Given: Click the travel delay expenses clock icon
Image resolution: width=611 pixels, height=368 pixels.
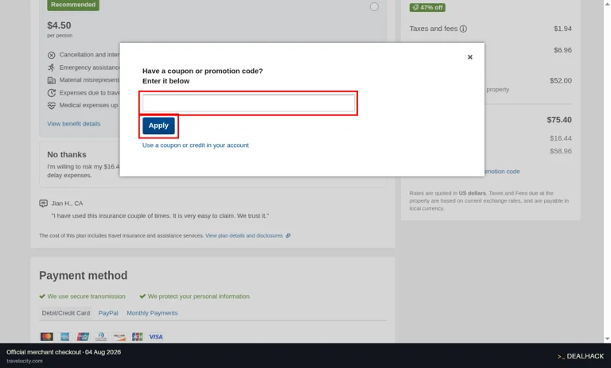Looking at the screenshot, I should click(52, 93).
